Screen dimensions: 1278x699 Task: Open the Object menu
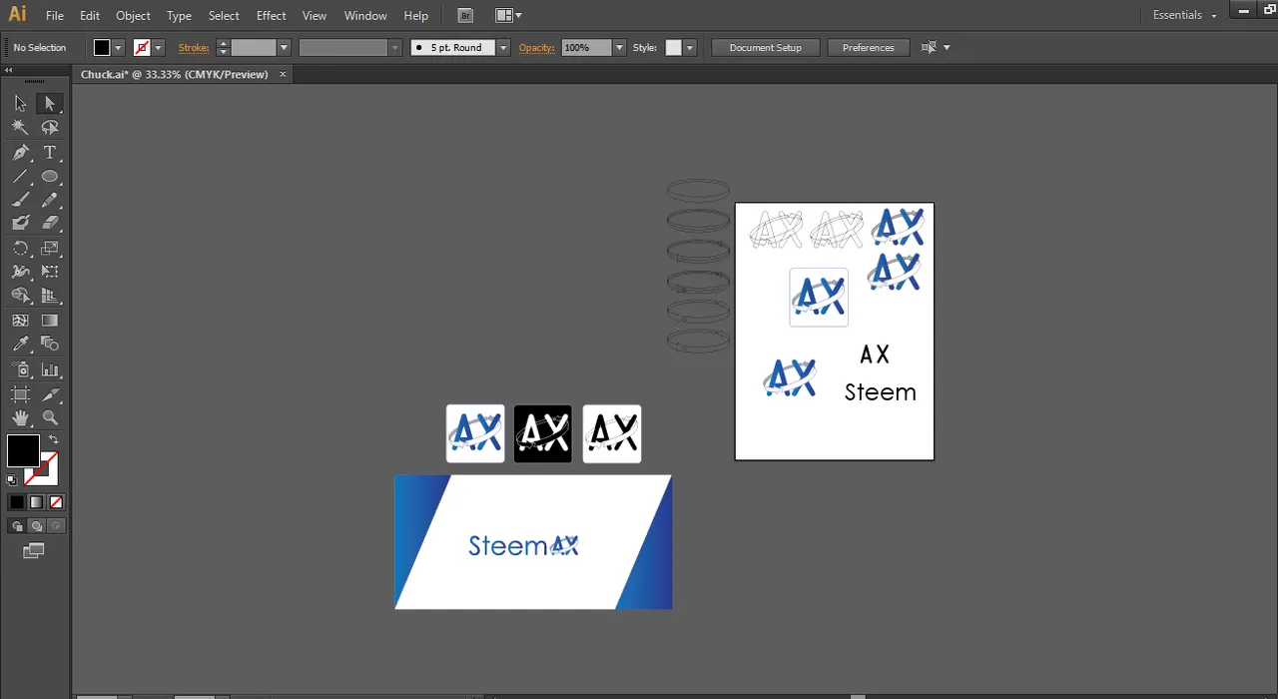click(133, 15)
